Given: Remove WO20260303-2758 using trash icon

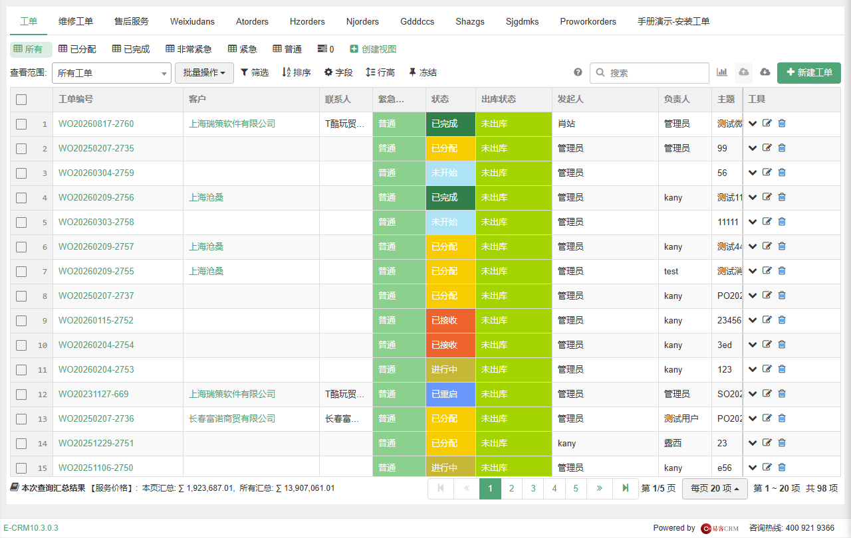Looking at the screenshot, I should pos(782,222).
